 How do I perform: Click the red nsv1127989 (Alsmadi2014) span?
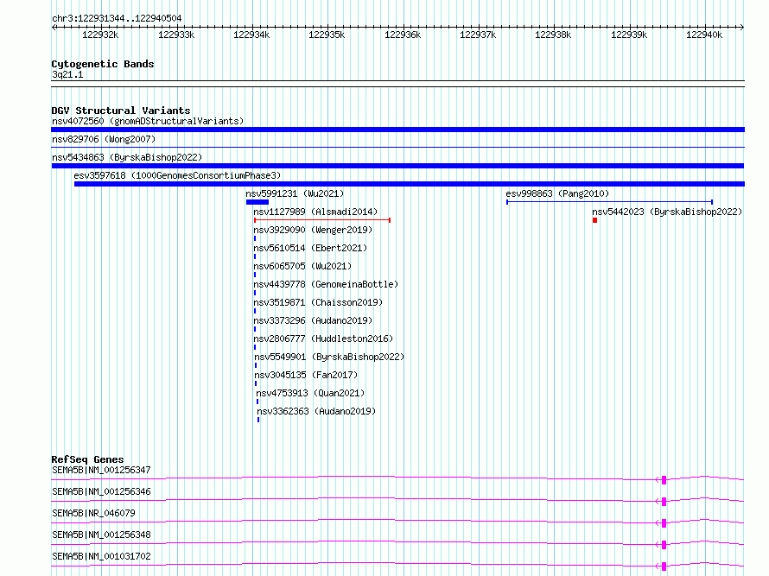point(322,220)
